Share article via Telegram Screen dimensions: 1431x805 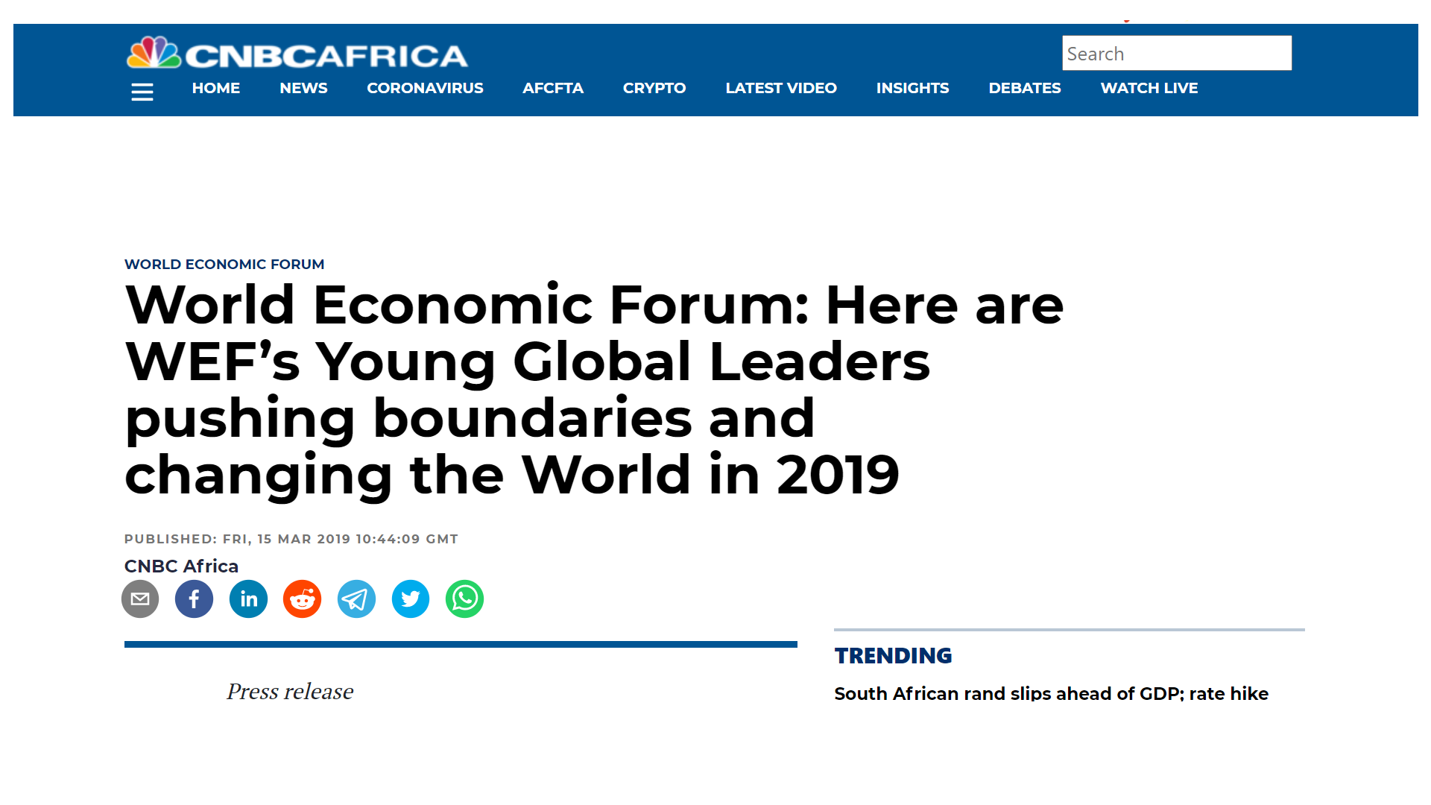point(356,599)
